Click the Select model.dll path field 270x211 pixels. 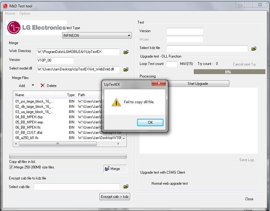[x=78, y=70]
